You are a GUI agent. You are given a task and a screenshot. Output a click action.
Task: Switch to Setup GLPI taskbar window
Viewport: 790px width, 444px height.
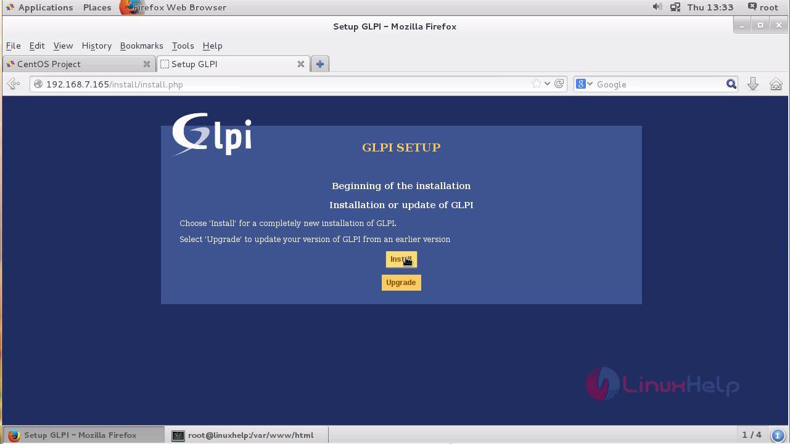(x=83, y=435)
